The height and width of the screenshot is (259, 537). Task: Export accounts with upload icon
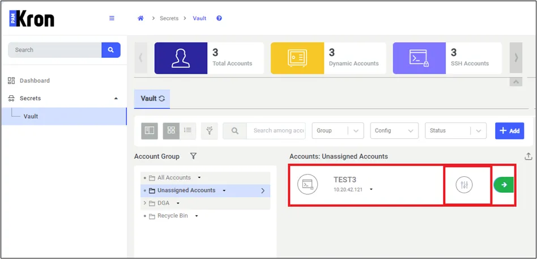(x=529, y=156)
